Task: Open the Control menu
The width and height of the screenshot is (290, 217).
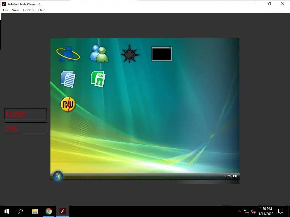Action: [x=29, y=10]
